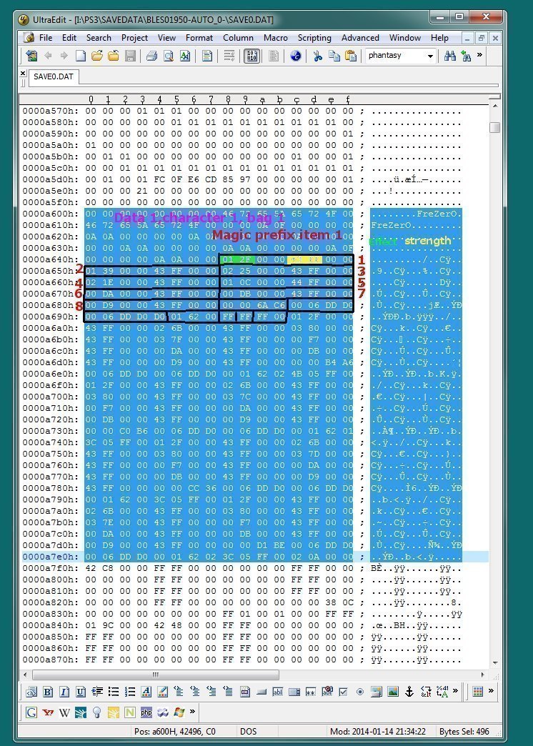Click the Bytes Sel: 496 status entry
This screenshot has height=746, width=533.
(x=464, y=731)
